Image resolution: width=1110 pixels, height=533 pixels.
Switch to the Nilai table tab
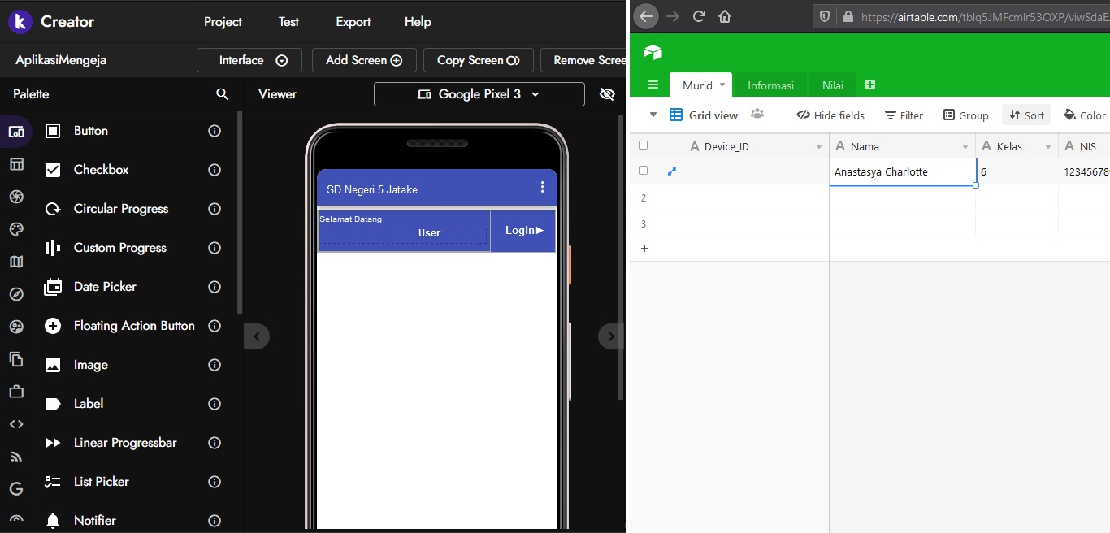click(x=833, y=85)
